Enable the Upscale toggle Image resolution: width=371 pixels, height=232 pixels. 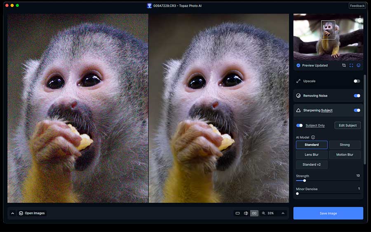point(357,81)
